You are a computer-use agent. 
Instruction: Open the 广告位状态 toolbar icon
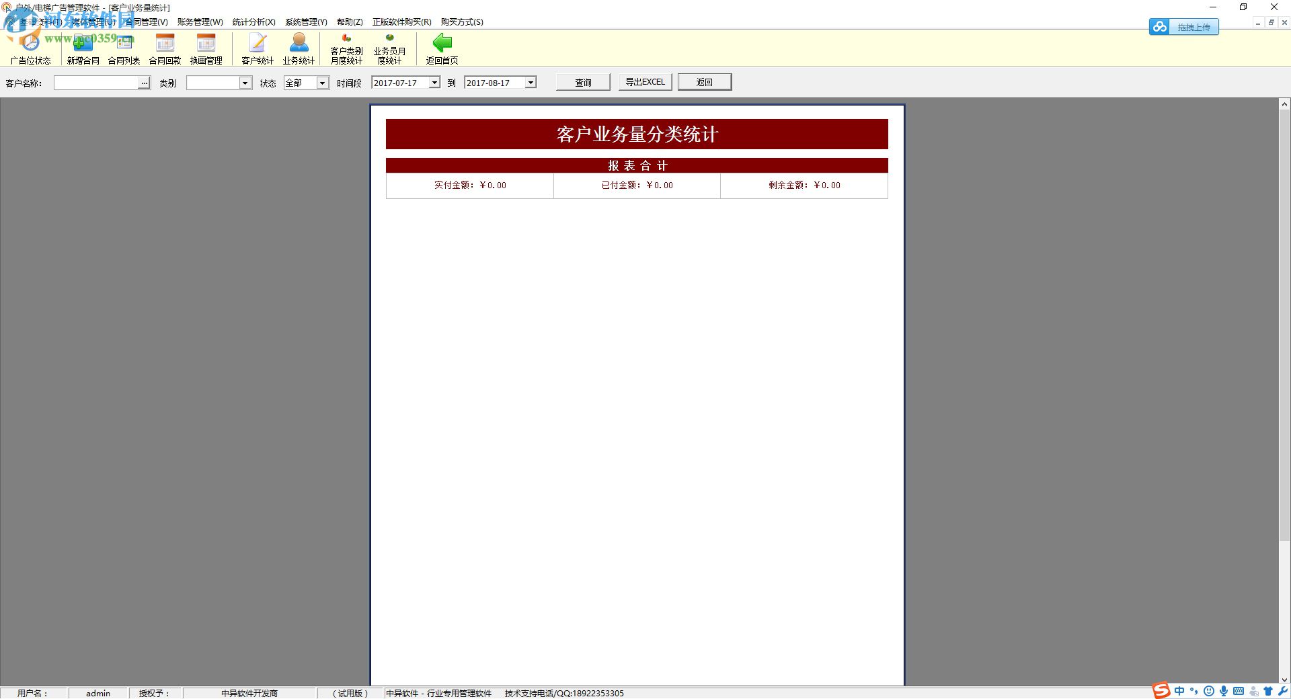[x=30, y=49]
